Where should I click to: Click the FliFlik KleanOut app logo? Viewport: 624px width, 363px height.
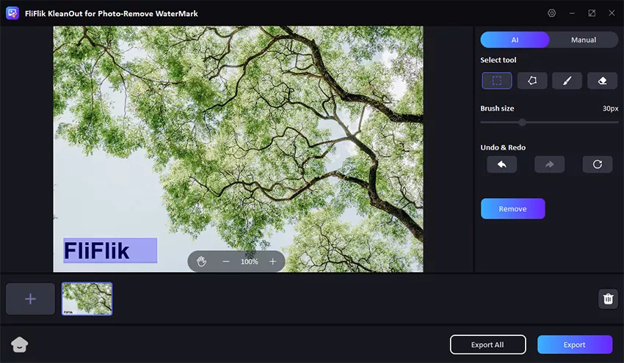pyautogui.click(x=12, y=13)
